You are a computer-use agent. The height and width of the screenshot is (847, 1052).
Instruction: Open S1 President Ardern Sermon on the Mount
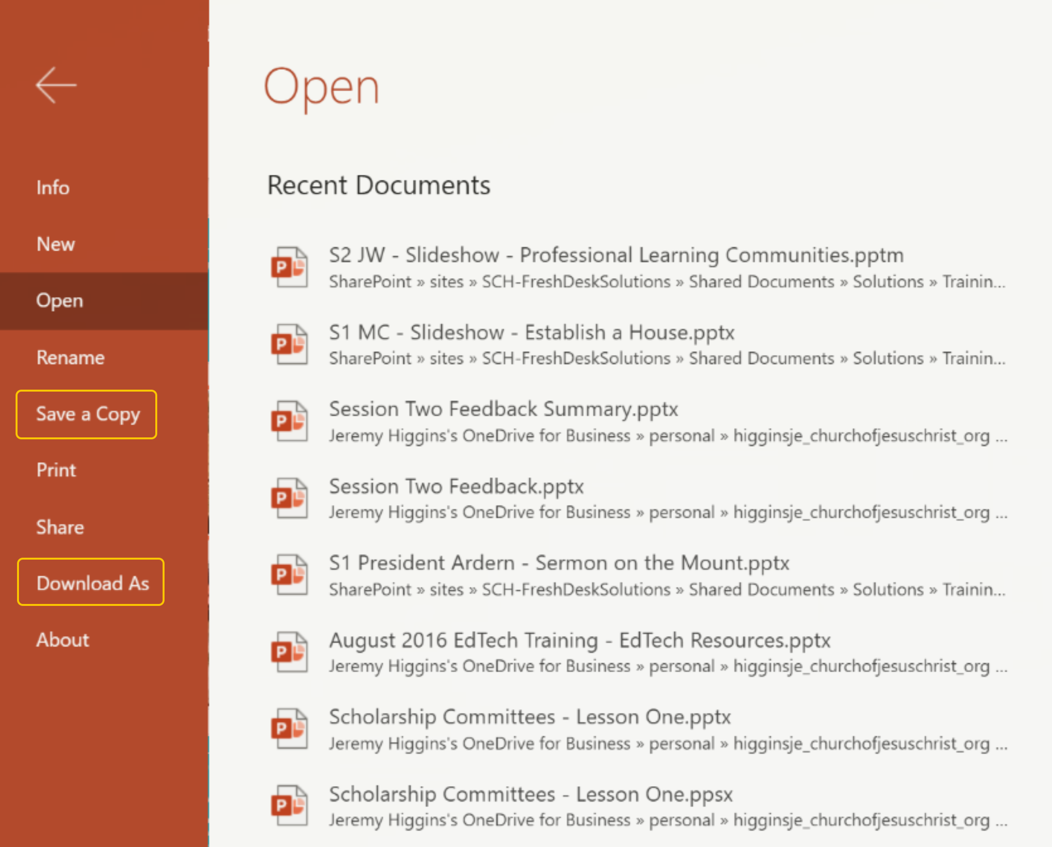coord(559,563)
